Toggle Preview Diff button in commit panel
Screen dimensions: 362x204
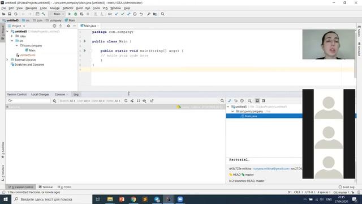click(x=264, y=101)
